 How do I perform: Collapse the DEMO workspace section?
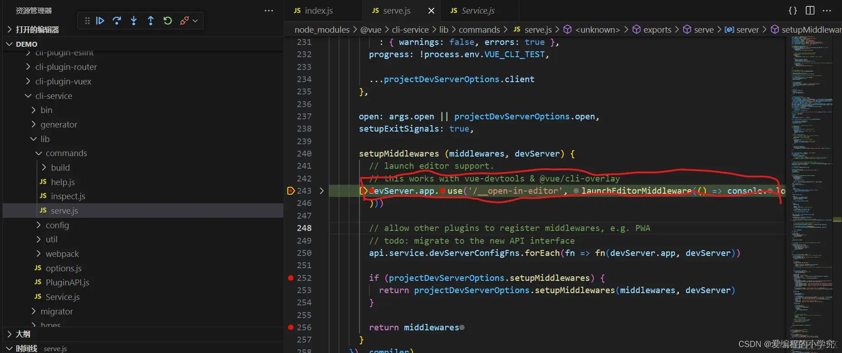[x=27, y=44]
